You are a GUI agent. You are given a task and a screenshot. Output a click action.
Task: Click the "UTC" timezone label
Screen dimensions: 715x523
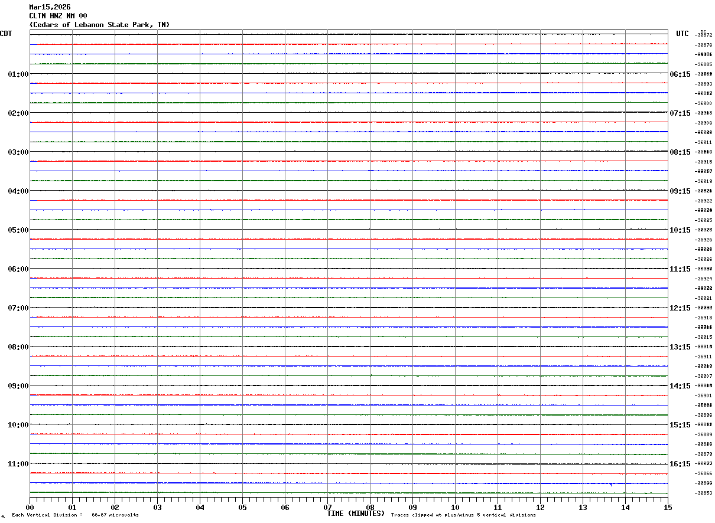coord(682,34)
